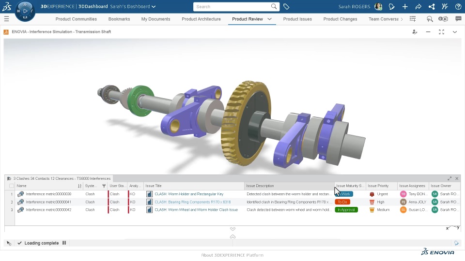Image resolution: width=465 pixels, height=261 pixels.
Task: Open the 3DS compass logo
Action: point(6,6)
